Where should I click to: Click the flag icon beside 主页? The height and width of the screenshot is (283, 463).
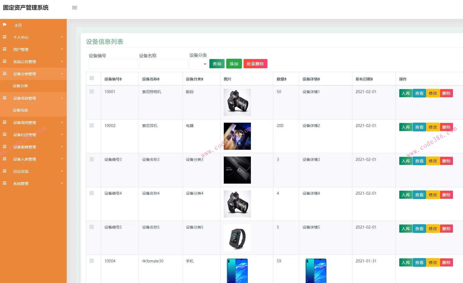point(4,25)
